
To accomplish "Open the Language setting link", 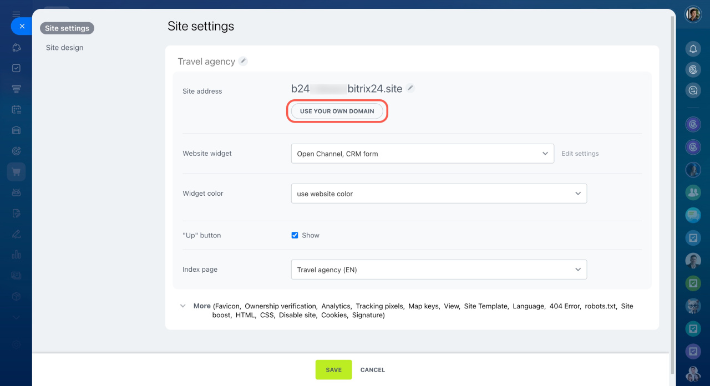I will (529, 306).
